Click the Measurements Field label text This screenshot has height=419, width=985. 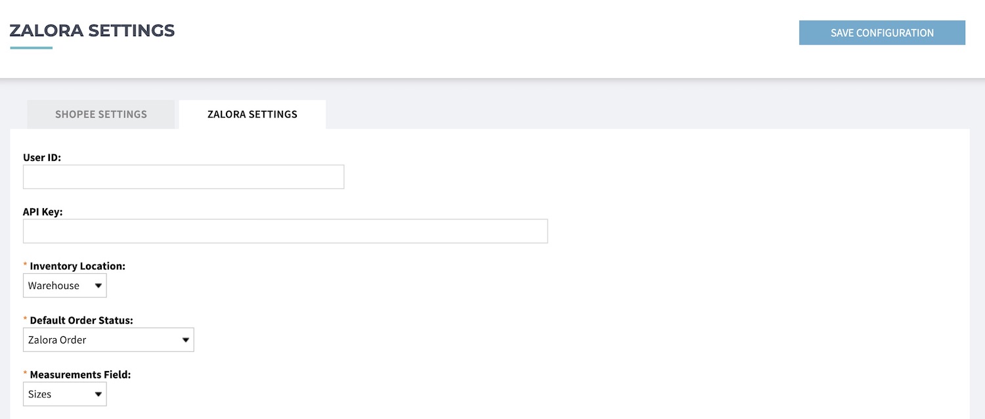click(x=80, y=374)
